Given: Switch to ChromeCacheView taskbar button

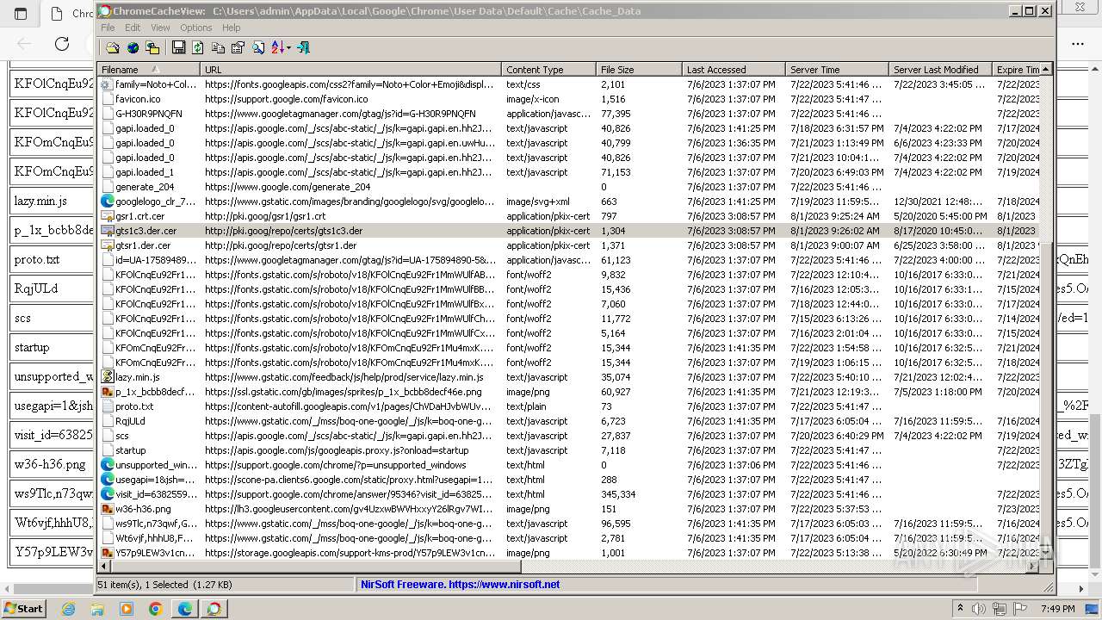Looking at the screenshot, I should pyautogui.click(x=214, y=609).
